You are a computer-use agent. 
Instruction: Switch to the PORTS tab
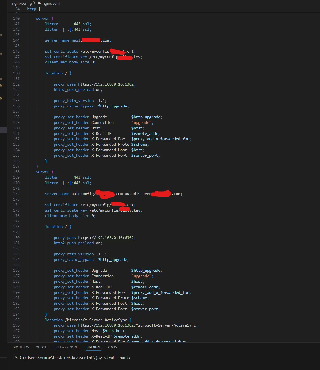(112, 347)
